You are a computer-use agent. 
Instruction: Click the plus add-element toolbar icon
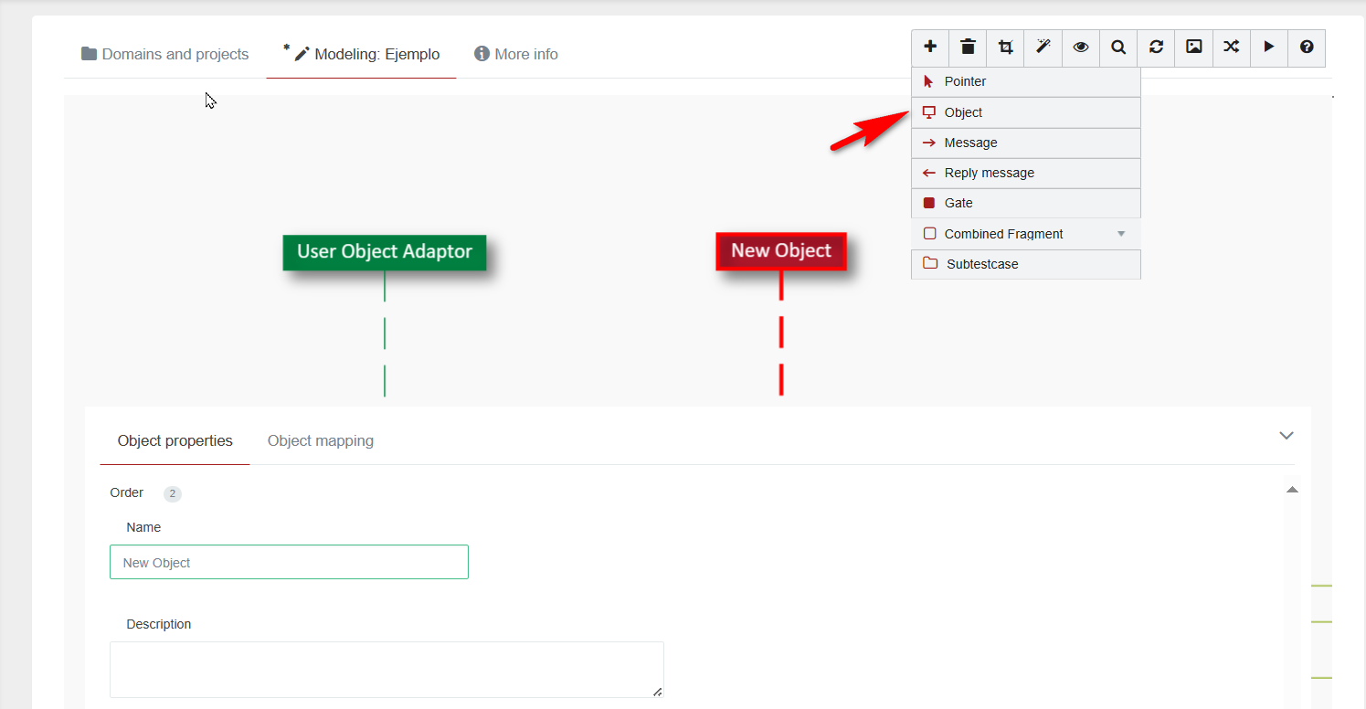930,48
